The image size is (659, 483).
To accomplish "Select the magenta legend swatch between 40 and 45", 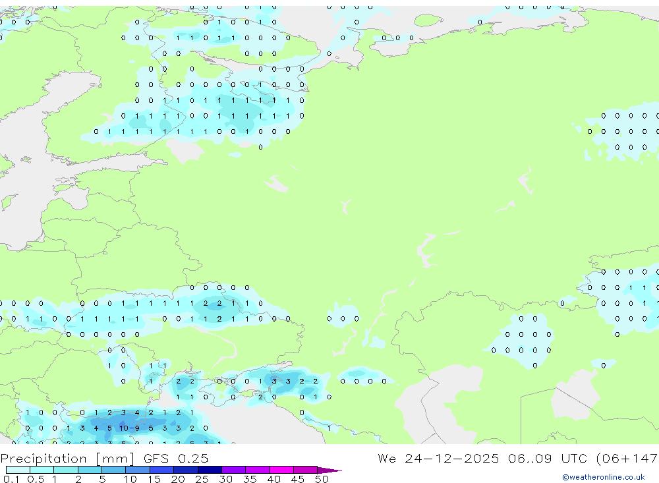I will [281, 470].
